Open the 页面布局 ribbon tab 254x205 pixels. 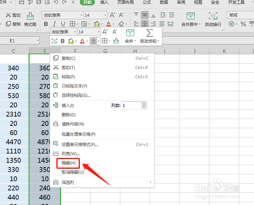[x=126, y=2]
